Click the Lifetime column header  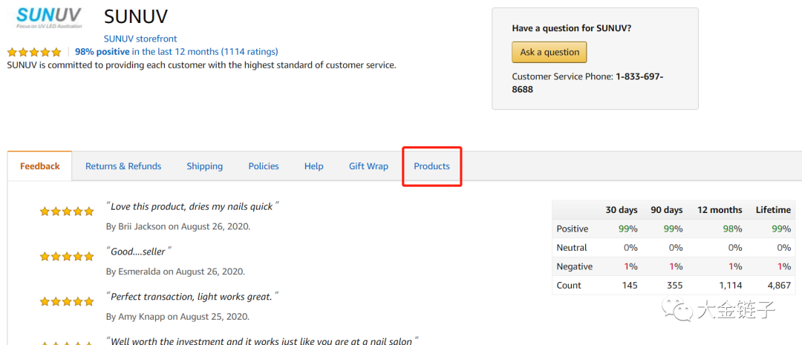coord(773,209)
